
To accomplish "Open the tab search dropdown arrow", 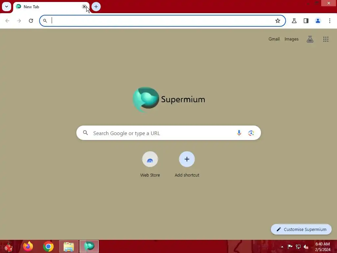I will [x=7, y=7].
